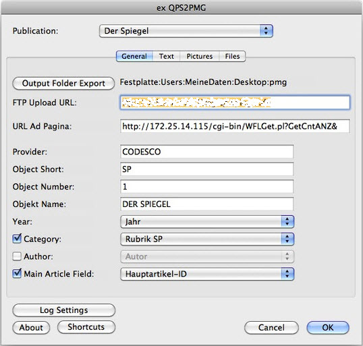Click into the URL Ad Pagina field

point(235,126)
